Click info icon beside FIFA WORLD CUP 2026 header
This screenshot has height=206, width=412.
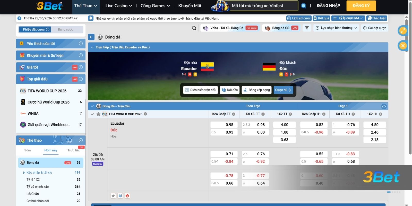pos(145,114)
